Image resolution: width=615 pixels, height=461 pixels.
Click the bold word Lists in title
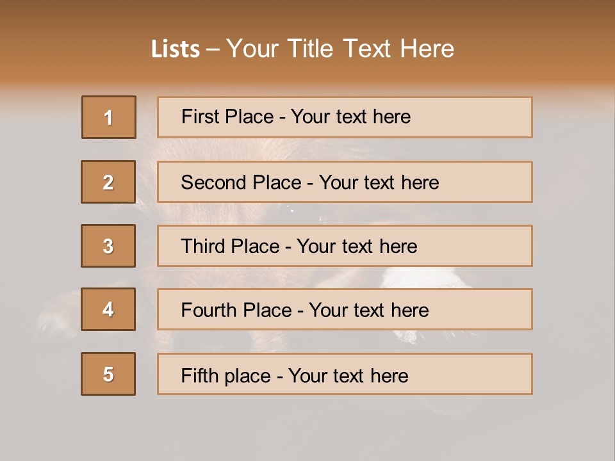click(176, 49)
